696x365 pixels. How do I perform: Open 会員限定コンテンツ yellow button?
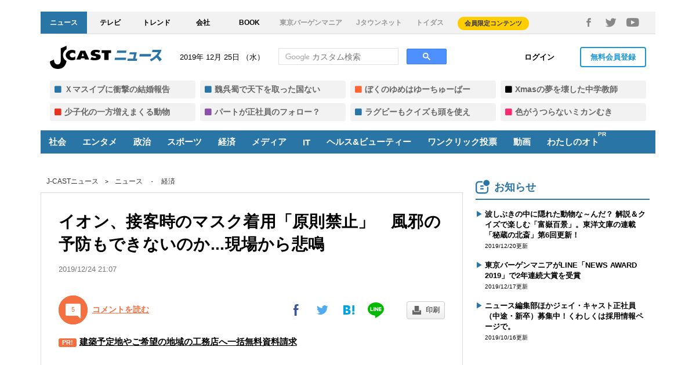point(493,23)
